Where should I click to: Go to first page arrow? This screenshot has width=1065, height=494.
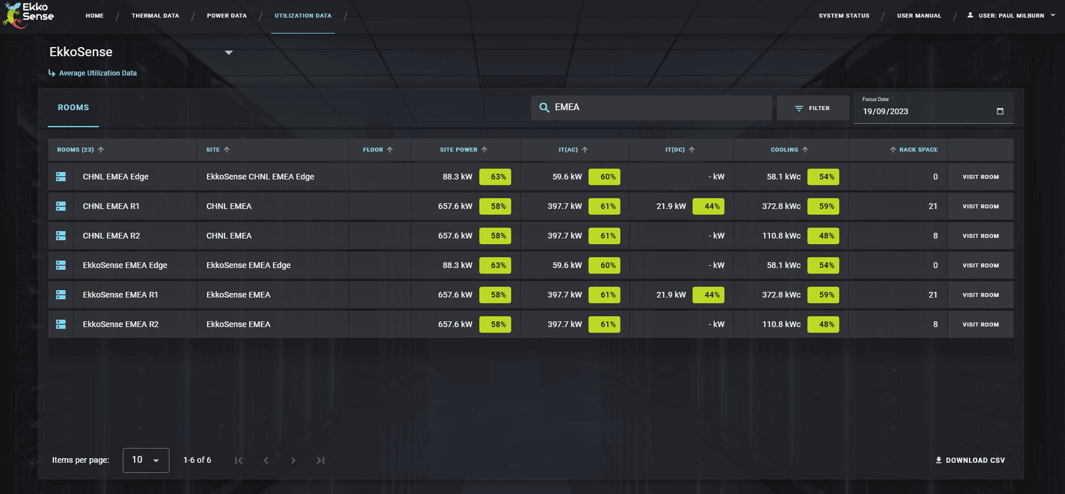[x=239, y=460]
